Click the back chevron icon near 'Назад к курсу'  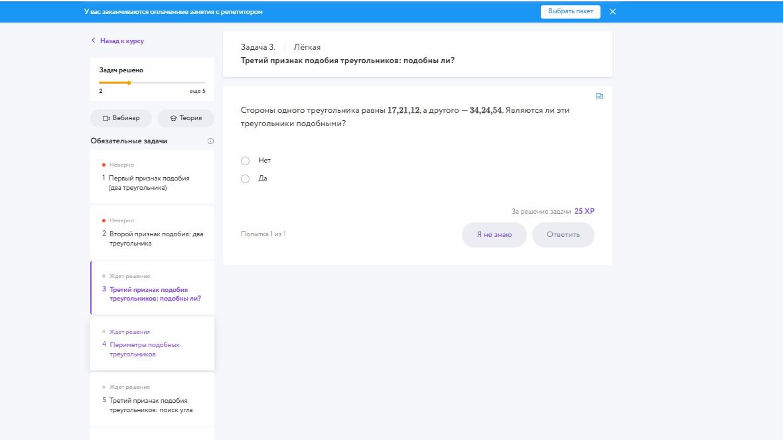point(93,40)
